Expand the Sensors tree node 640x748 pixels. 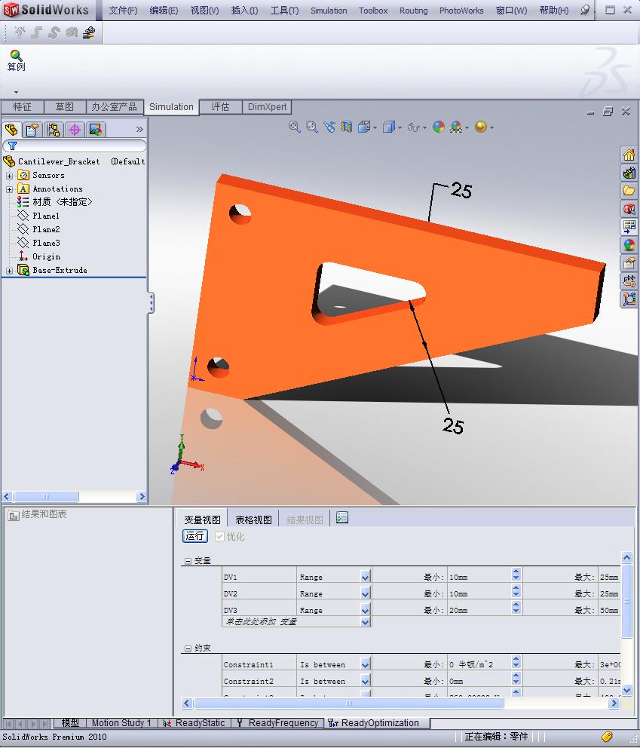click(9, 176)
